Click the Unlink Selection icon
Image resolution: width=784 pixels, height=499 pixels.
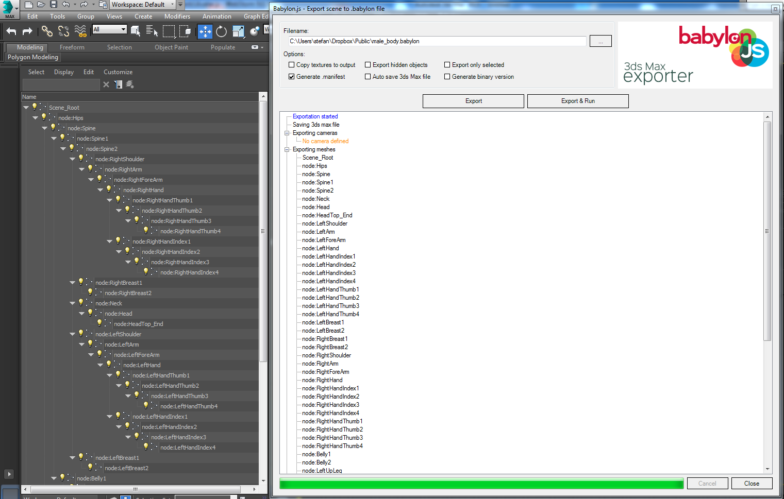pos(63,32)
